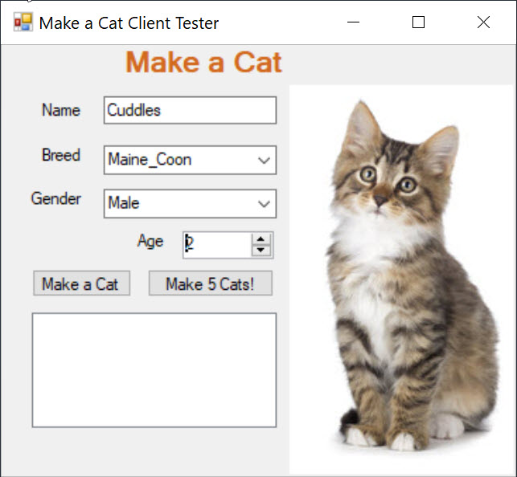
Task: Click inside the Age number field
Action: pyautogui.click(x=217, y=245)
